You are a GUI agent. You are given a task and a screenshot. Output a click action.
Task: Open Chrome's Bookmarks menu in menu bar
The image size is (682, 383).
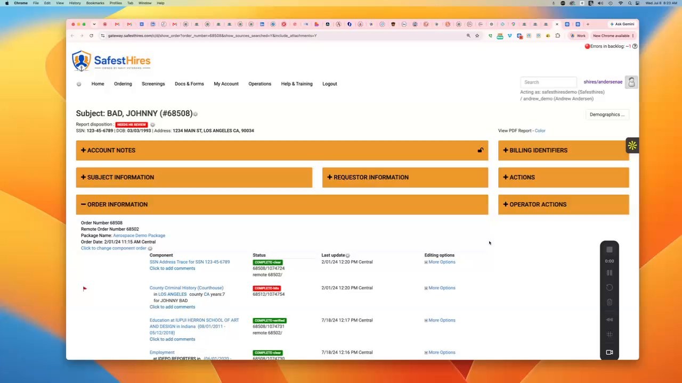coord(95,3)
